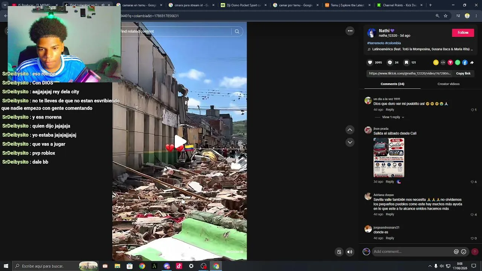Send to friends with the red arrow icon
Screen dimensions: 482x271
tap(450, 62)
